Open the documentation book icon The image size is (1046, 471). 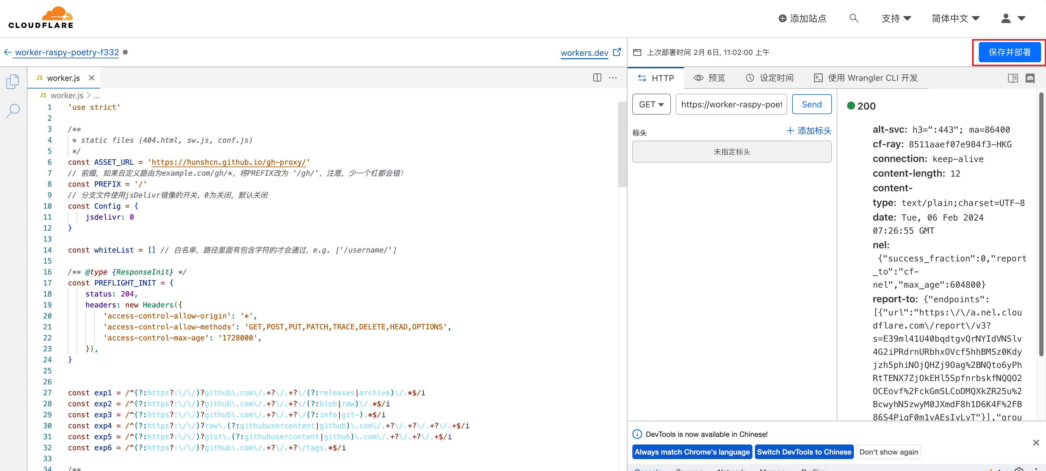[1012, 78]
